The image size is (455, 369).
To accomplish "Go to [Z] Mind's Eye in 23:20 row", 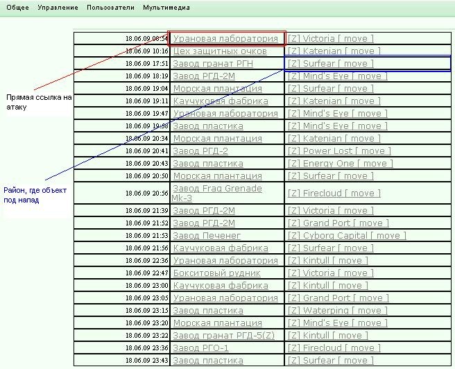I will (x=338, y=323).
